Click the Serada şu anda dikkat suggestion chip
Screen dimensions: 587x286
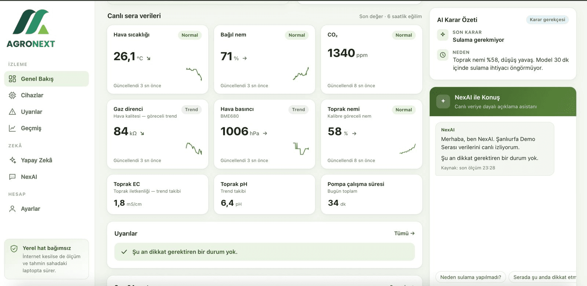543,277
